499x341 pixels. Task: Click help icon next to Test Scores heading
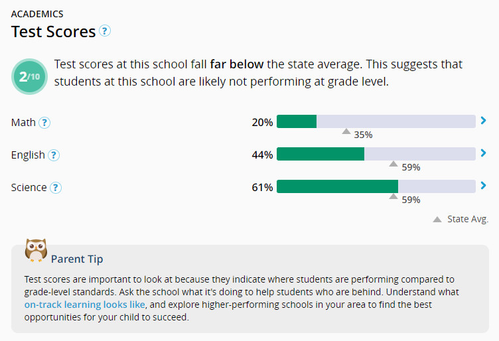coord(105,31)
